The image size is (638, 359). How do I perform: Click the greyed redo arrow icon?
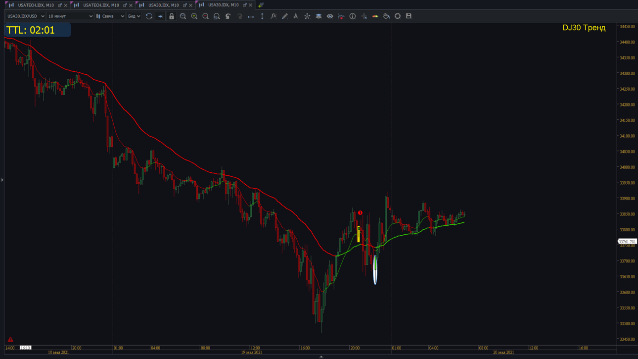[239, 16]
